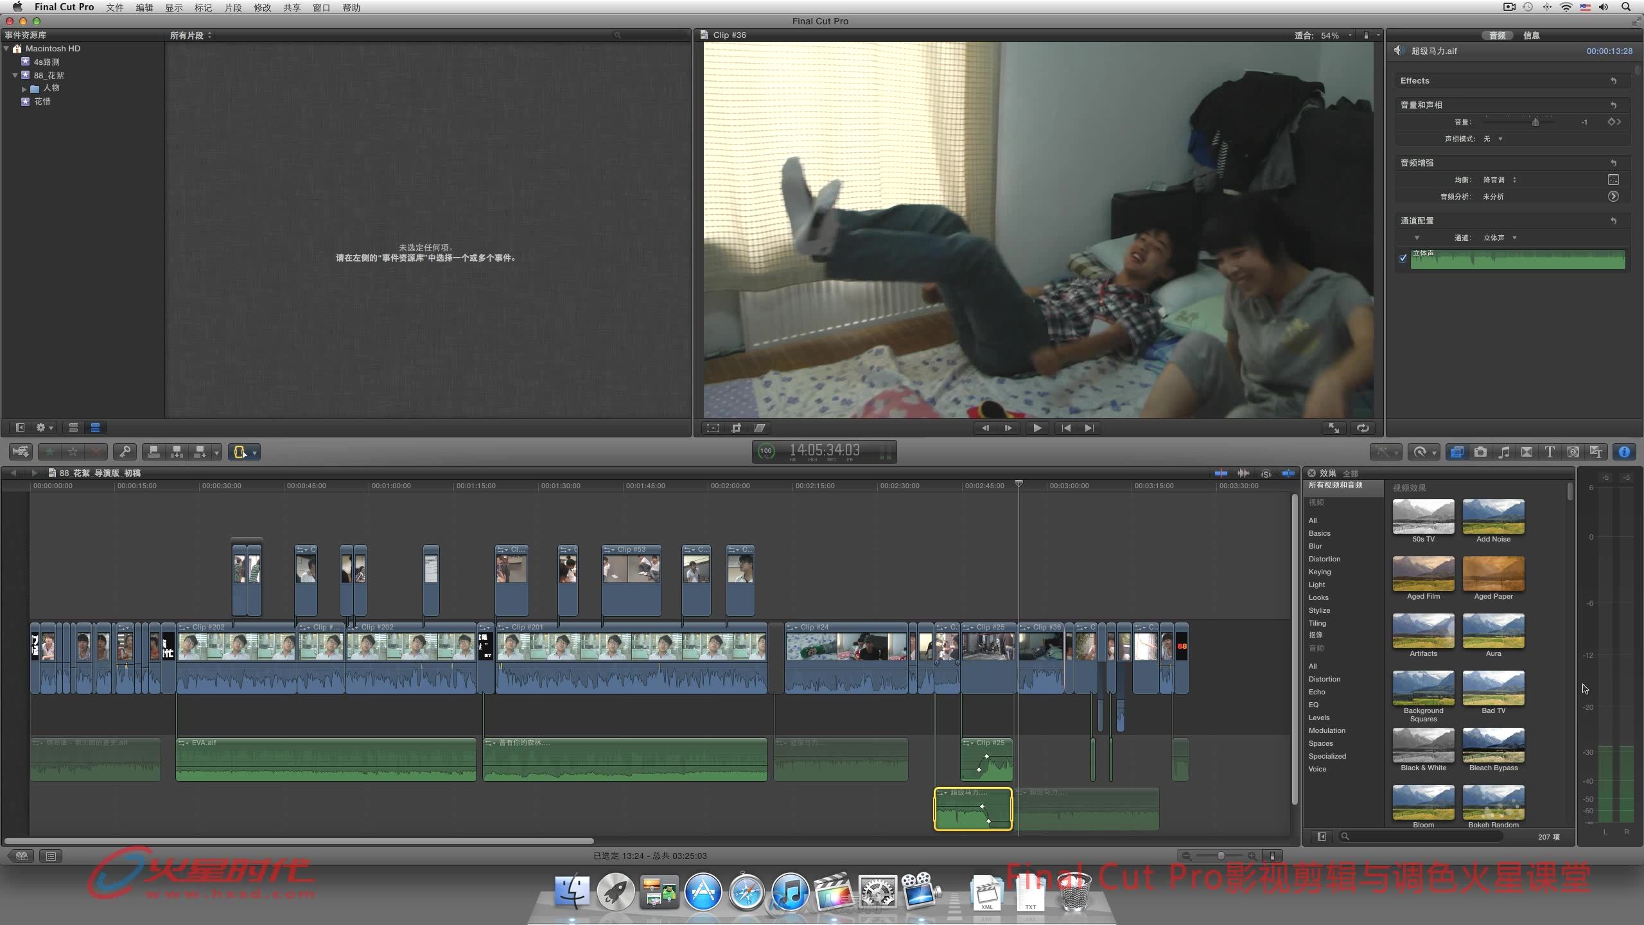Open the themes browser
Image resolution: width=1644 pixels, height=925 pixels.
coord(1596,452)
